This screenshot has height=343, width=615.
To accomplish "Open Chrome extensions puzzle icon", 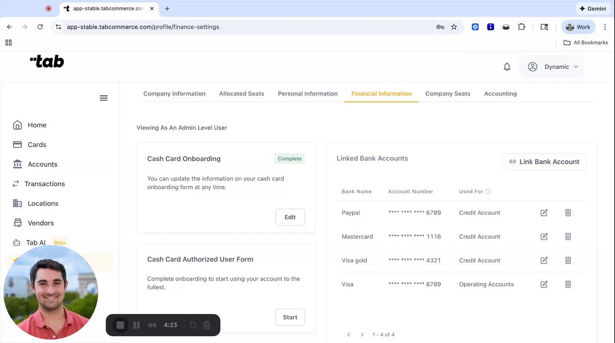I will coord(522,27).
